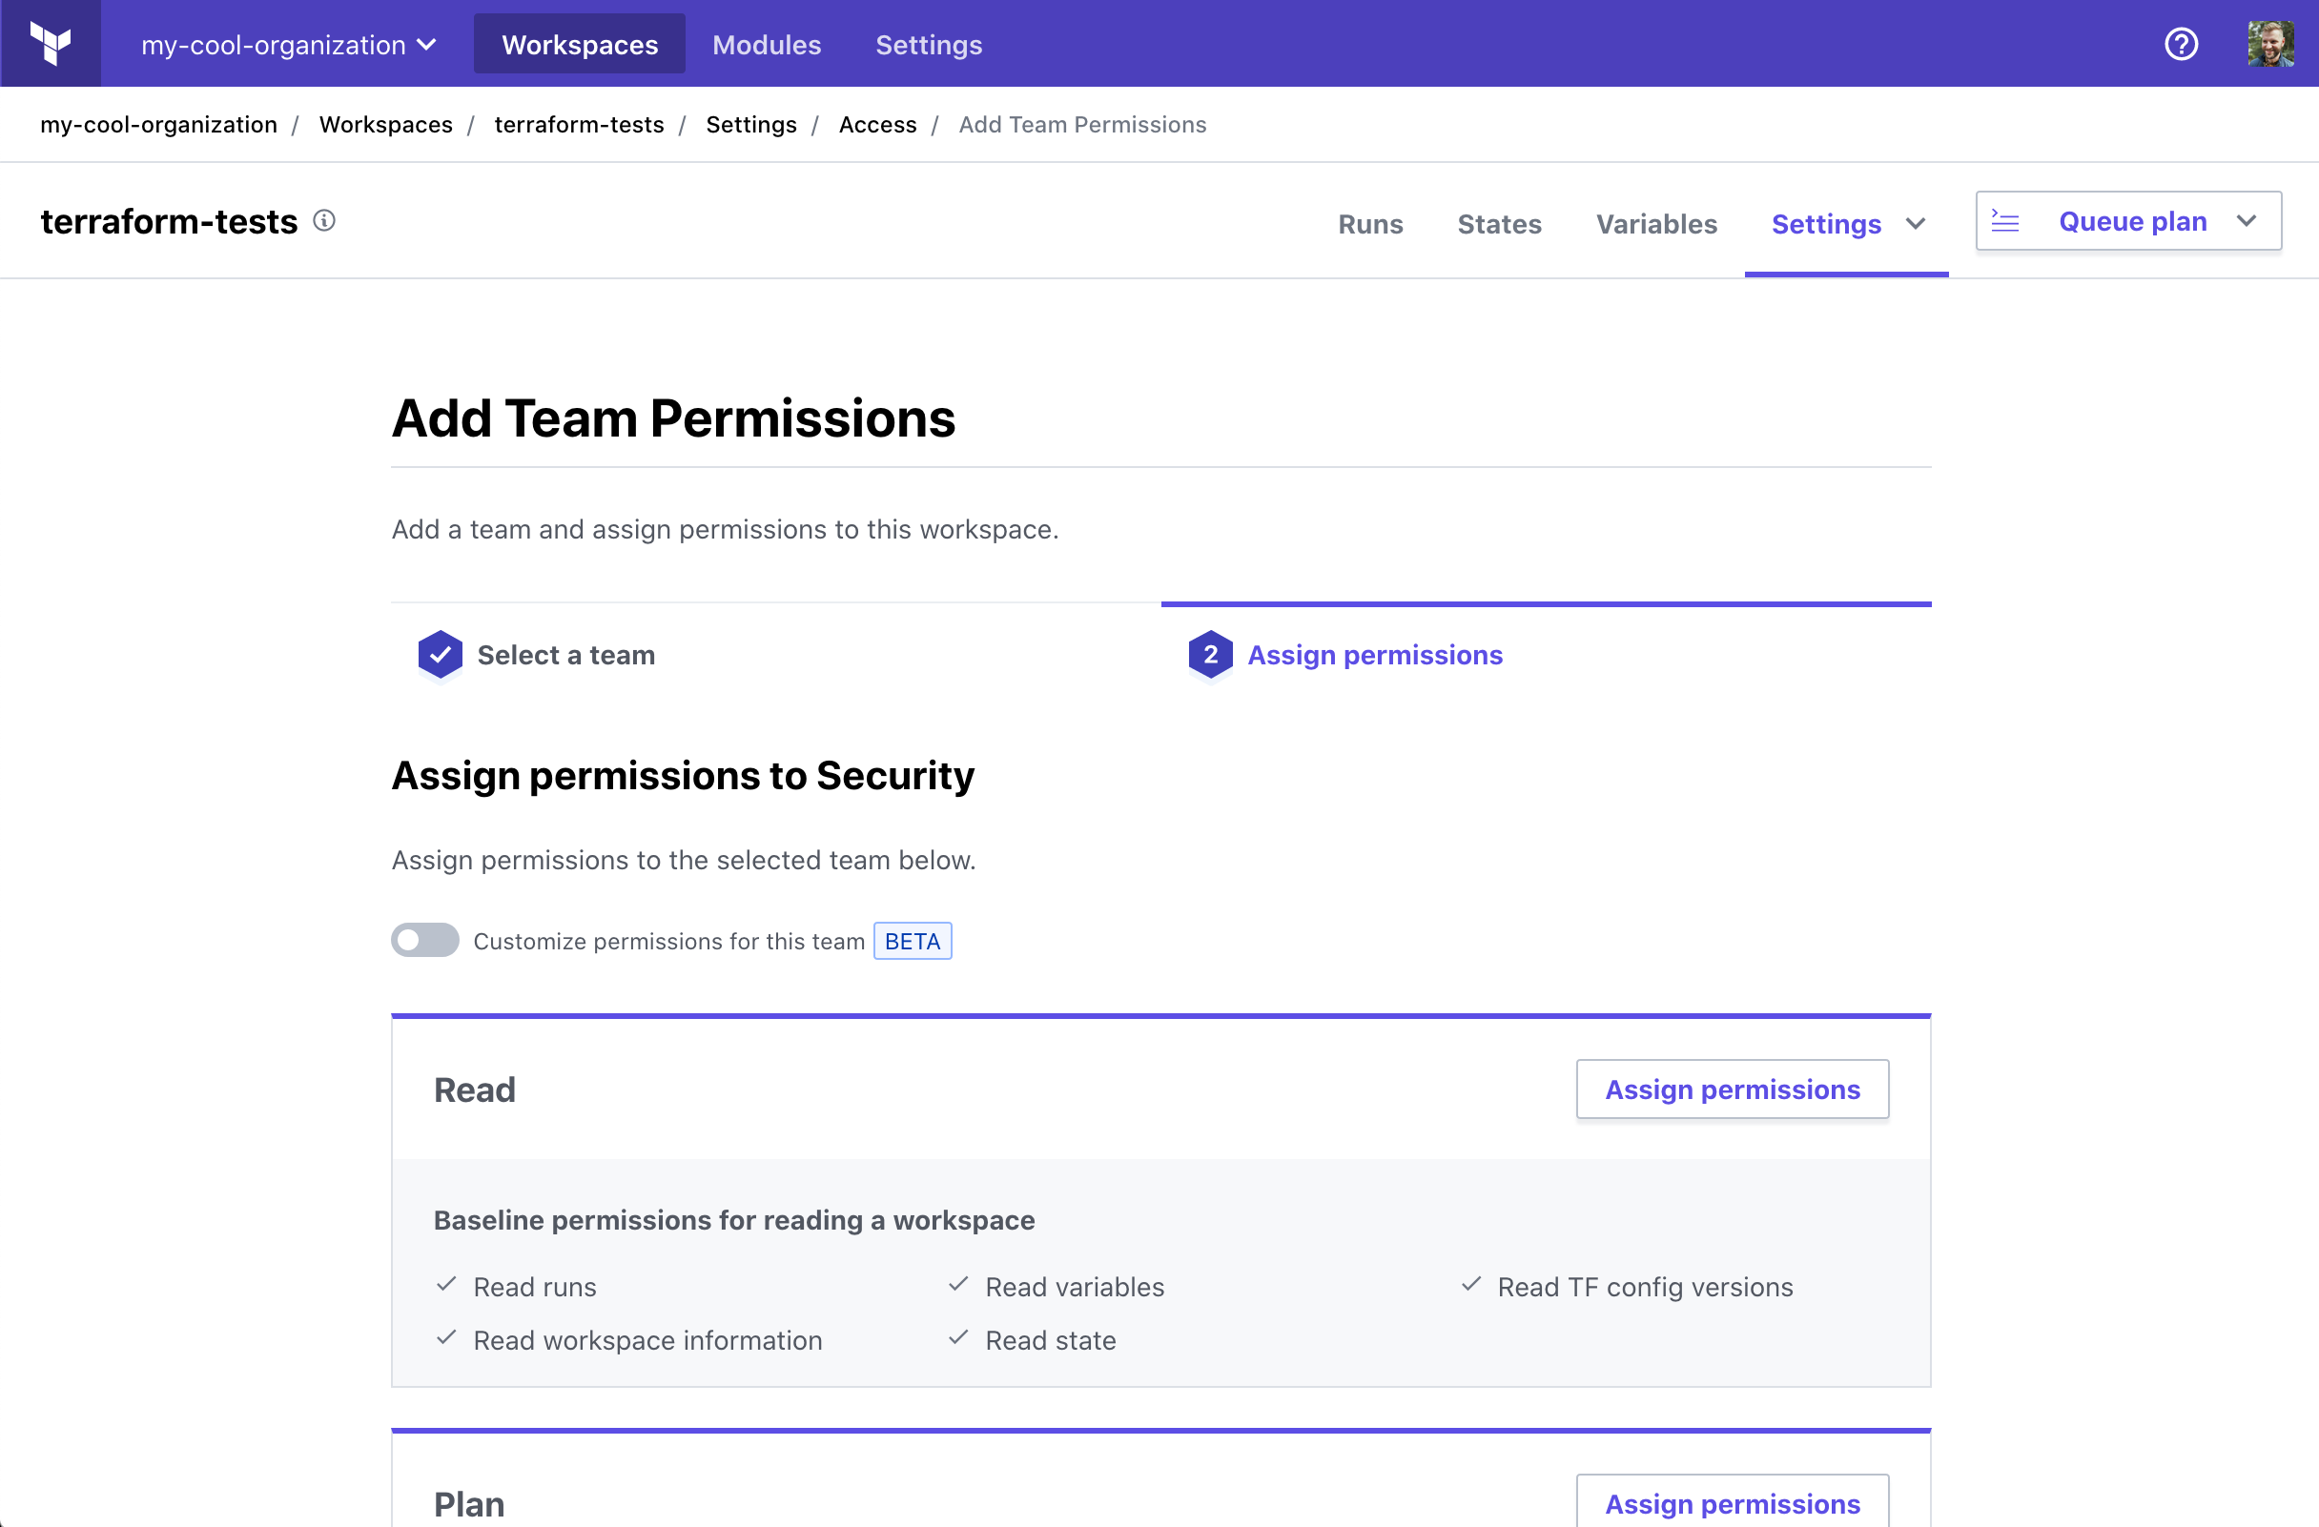Click the Queue plan button

point(2129,221)
